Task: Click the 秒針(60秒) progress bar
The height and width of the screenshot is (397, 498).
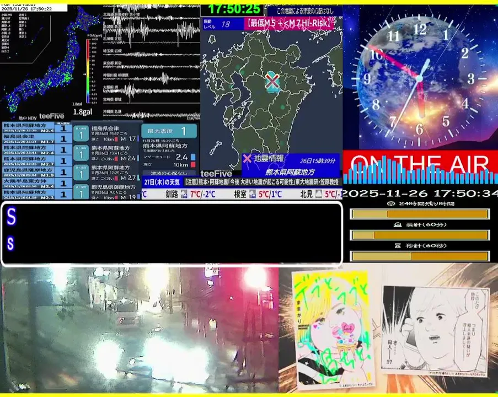Action: click(420, 256)
